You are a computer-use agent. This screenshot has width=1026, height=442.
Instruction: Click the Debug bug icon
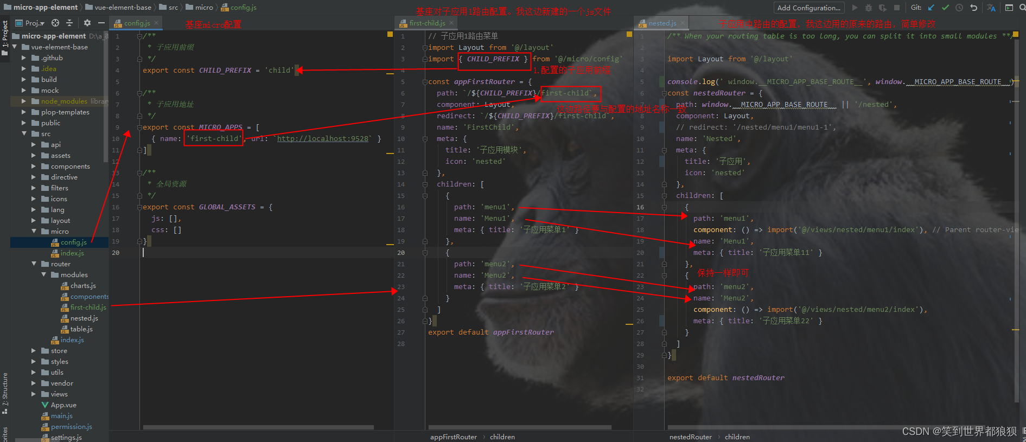[x=869, y=8]
